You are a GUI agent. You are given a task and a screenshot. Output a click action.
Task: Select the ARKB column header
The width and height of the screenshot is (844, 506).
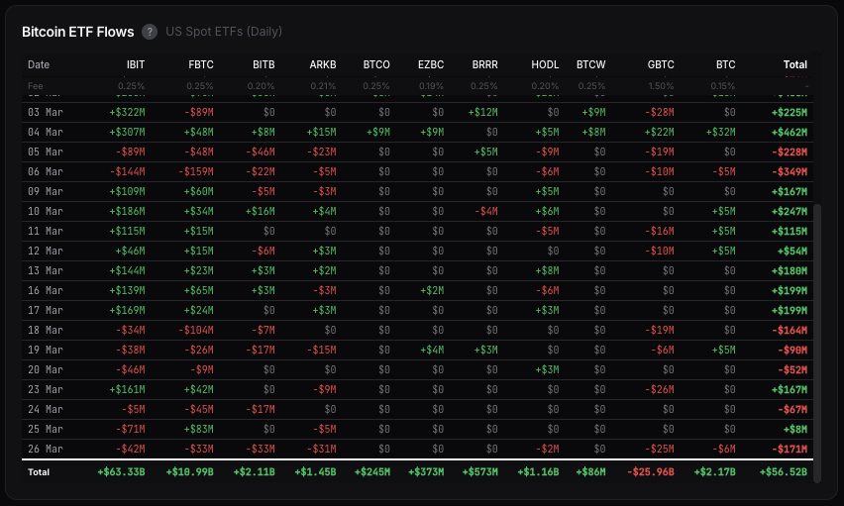click(x=323, y=64)
